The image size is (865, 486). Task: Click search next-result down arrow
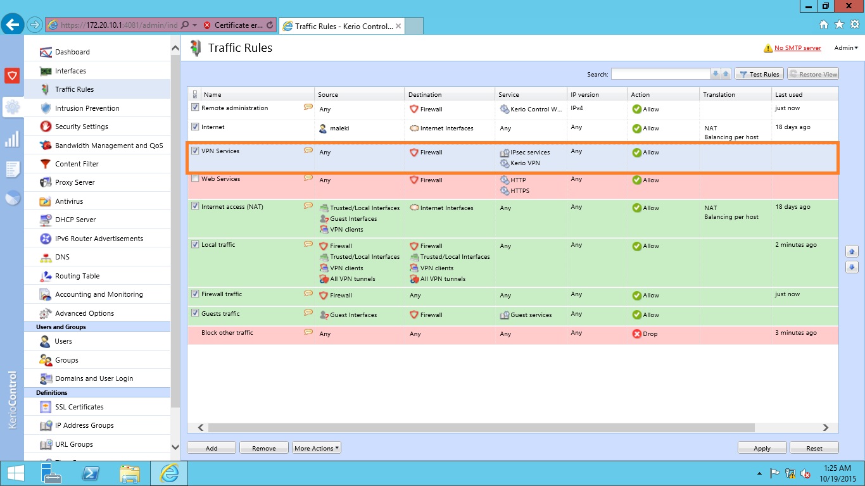(716, 74)
